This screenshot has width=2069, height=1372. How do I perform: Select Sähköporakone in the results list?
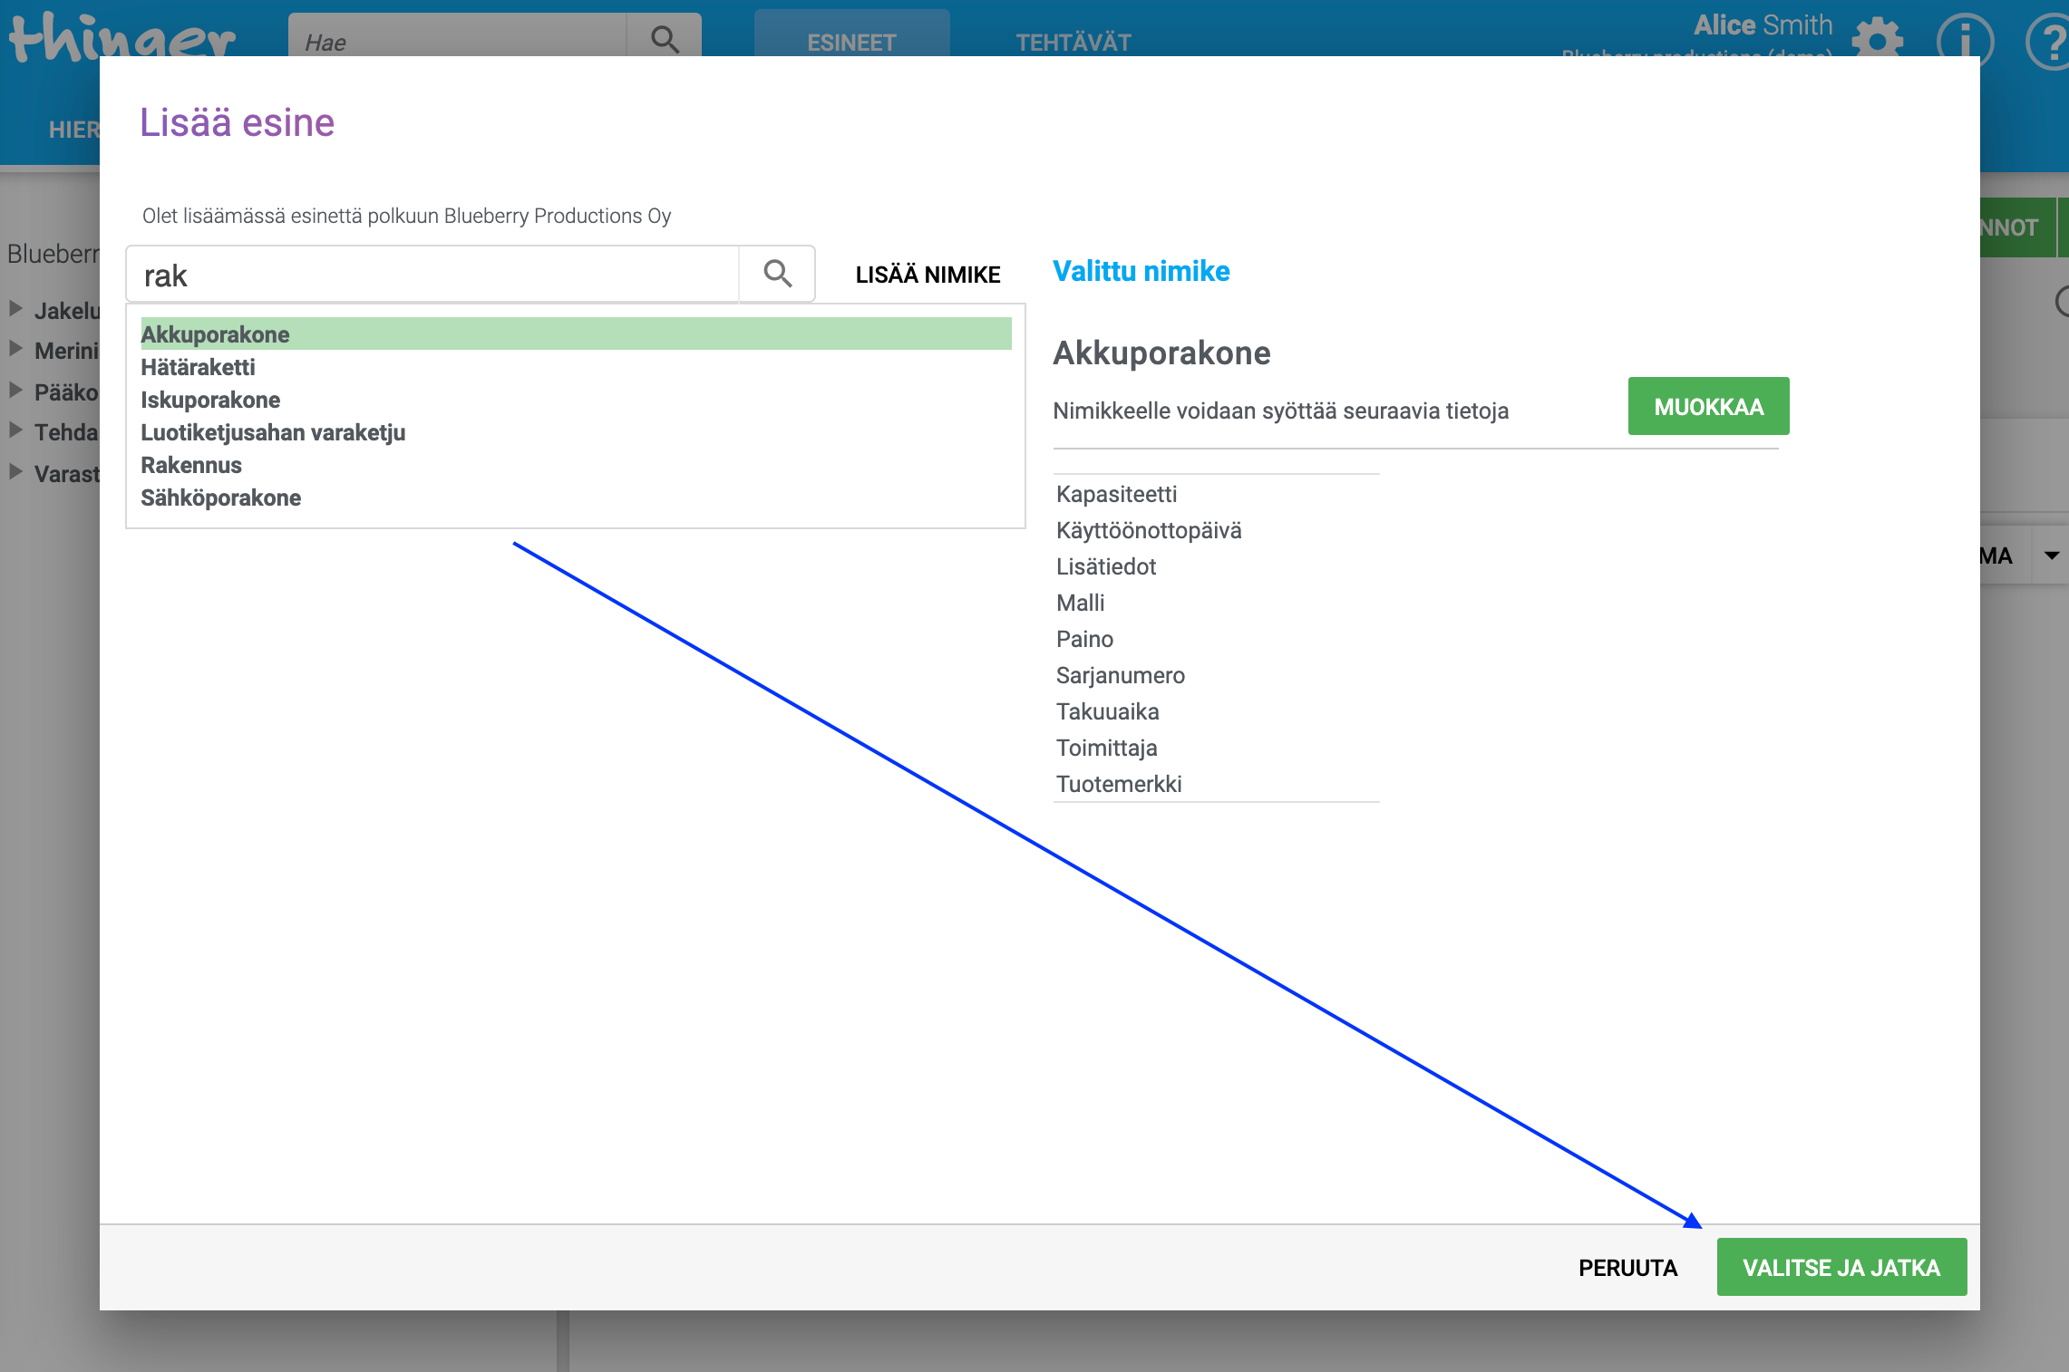click(220, 498)
